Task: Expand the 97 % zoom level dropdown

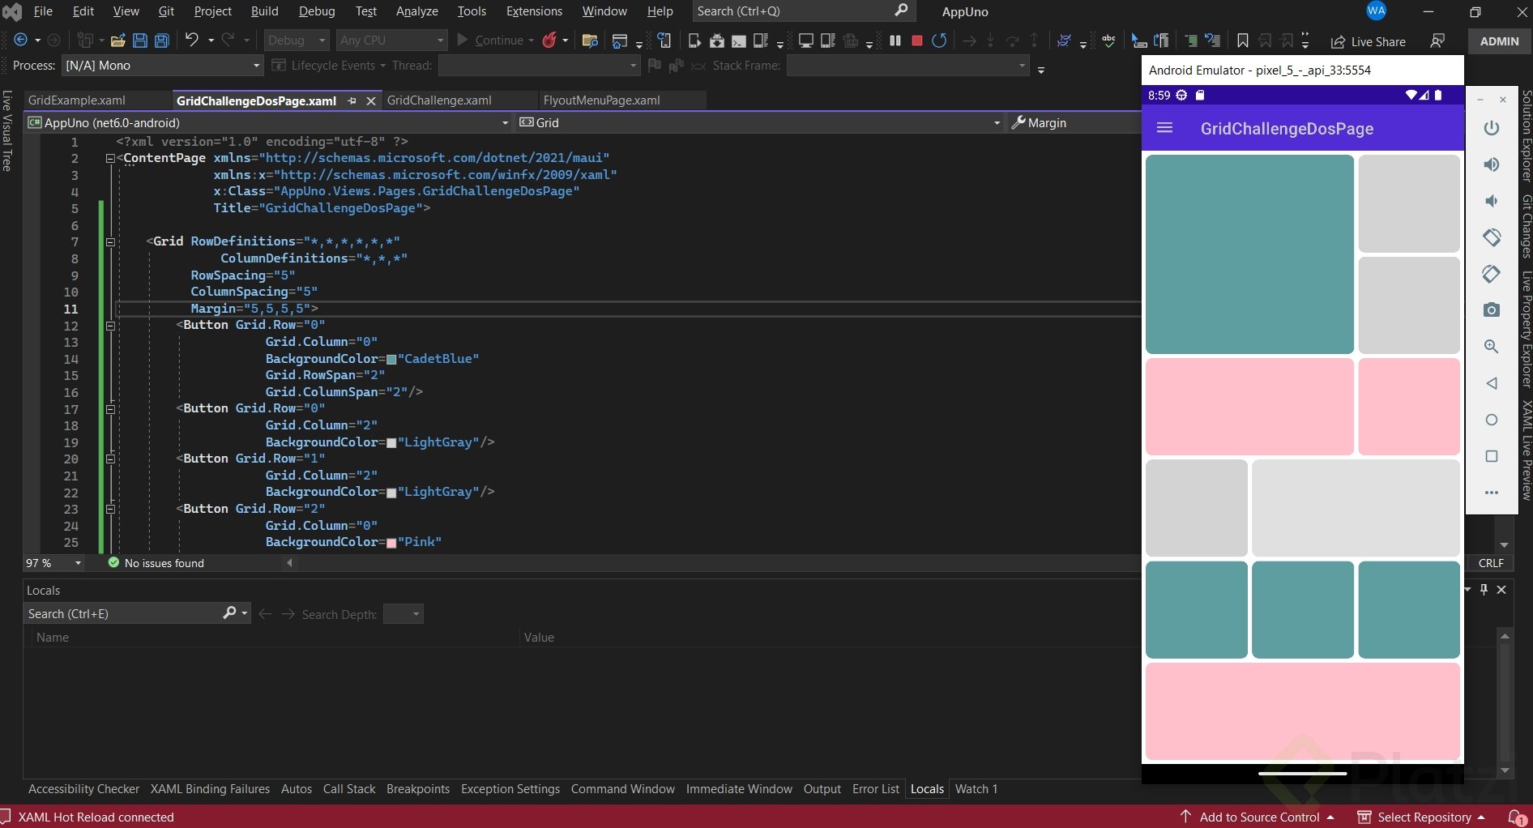Action: [x=78, y=563]
